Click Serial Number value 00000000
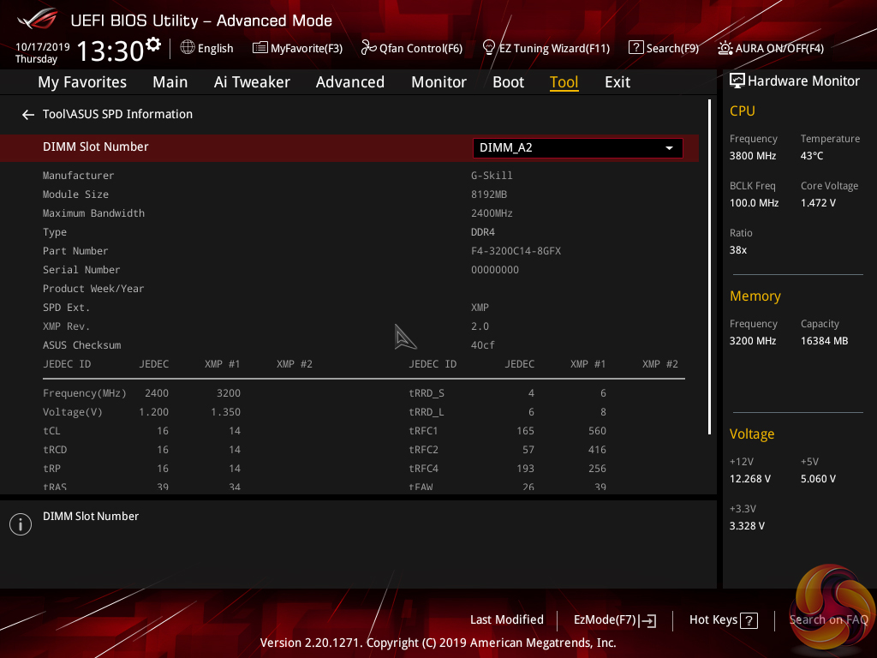 point(495,270)
